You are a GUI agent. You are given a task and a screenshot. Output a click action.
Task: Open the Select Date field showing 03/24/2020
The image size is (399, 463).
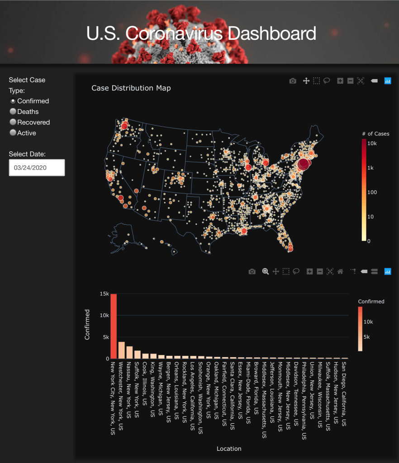pyautogui.click(x=37, y=168)
